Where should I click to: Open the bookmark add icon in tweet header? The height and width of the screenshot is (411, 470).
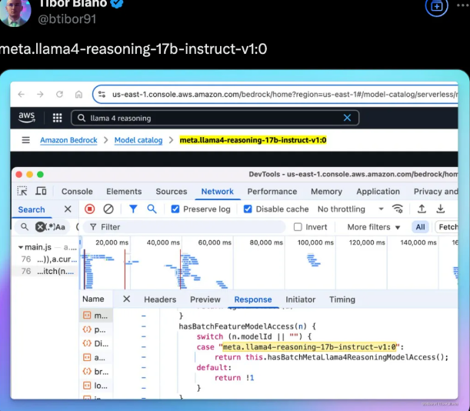click(436, 6)
